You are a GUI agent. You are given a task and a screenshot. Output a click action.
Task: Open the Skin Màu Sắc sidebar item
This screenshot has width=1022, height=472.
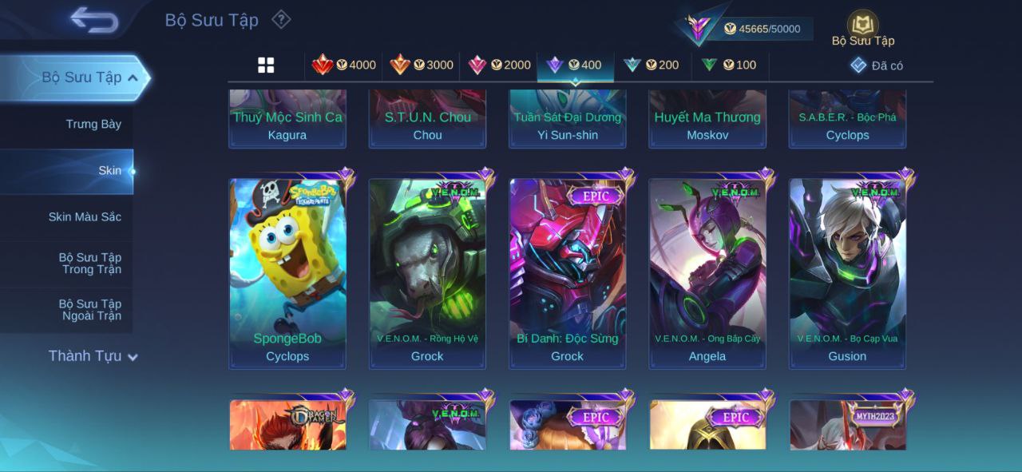click(85, 216)
